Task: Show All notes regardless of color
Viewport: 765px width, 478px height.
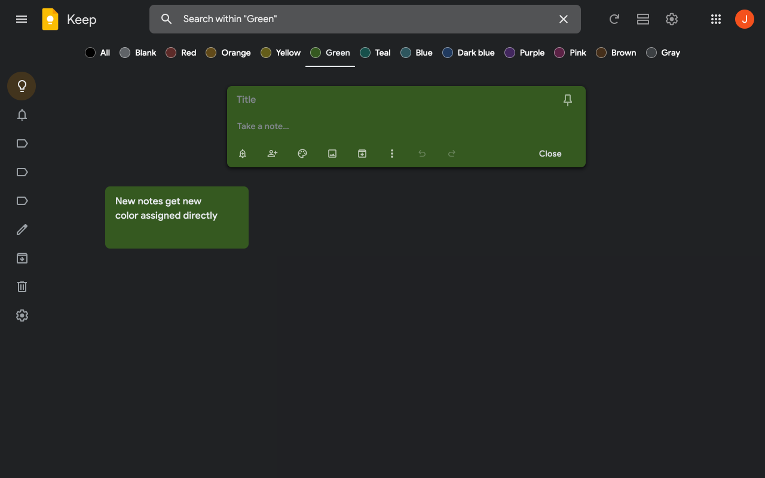Action: click(97, 53)
